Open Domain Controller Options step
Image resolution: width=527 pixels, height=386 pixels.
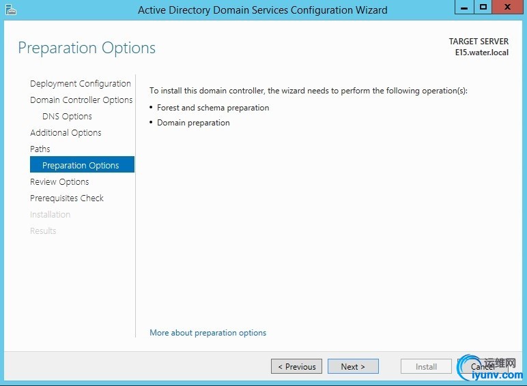pyautogui.click(x=81, y=100)
